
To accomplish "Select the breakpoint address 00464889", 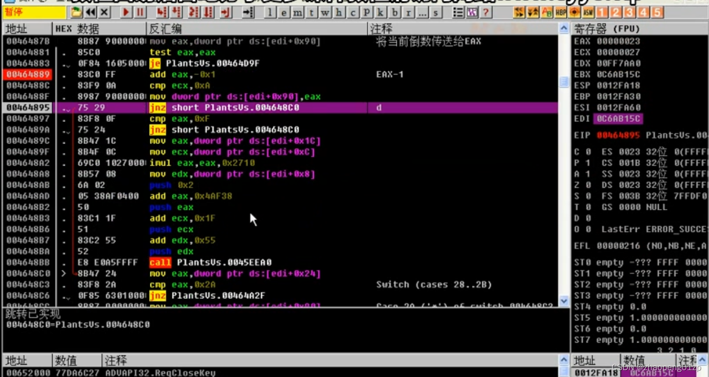I will pyautogui.click(x=28, y=74).
